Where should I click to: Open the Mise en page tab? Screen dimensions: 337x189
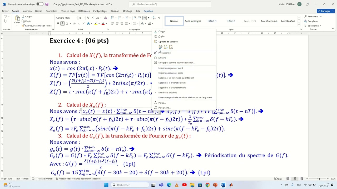(x=68, y=11)
